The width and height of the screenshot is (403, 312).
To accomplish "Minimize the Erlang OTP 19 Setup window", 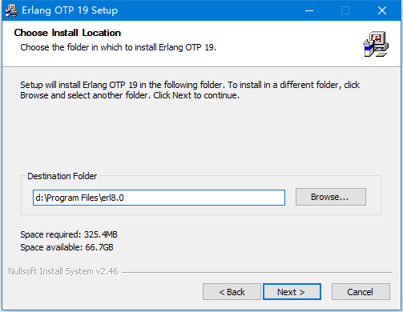I will click(309, 10).
